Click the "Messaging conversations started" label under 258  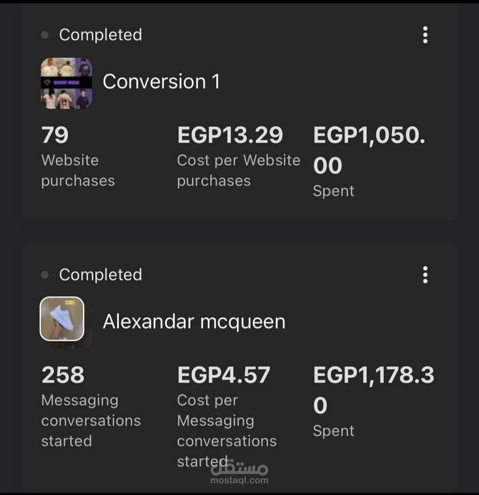(90, 421)
